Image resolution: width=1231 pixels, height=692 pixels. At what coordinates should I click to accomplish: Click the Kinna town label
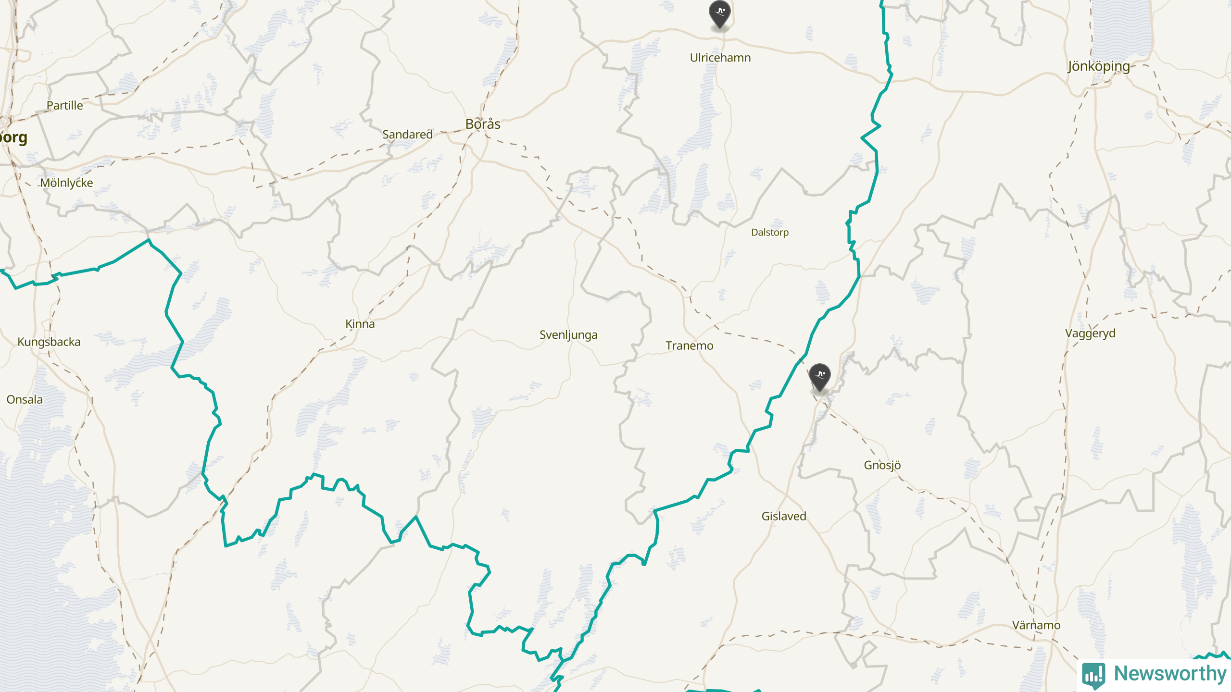point(360,324)
